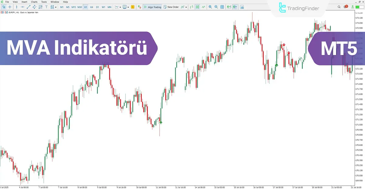Select the Trendline drawing tool
Screen dimensions: 365x189
(28, 7)
